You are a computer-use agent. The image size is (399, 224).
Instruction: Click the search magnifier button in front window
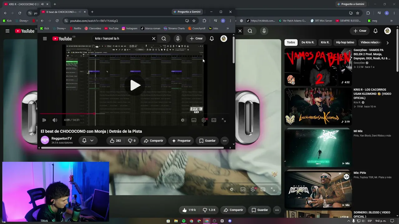point(164,39)
